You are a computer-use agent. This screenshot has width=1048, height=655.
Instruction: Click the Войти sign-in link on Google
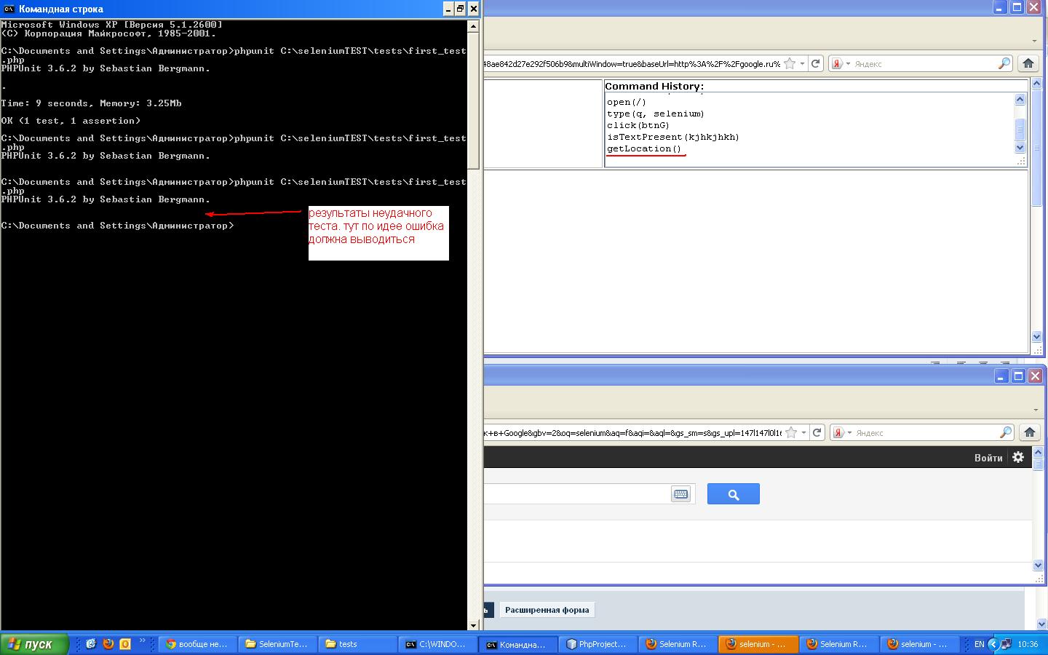click(x=988, y=458)
